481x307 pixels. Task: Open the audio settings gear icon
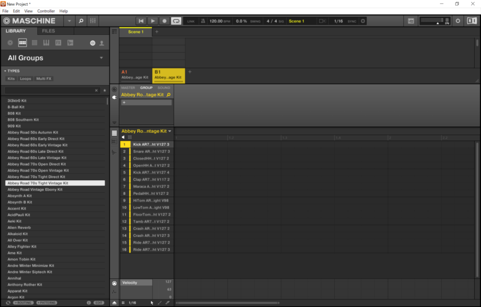pyautogui.click(x=363, y=21)
